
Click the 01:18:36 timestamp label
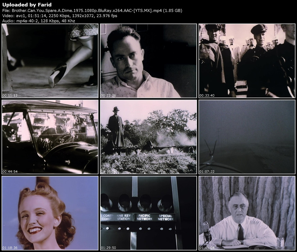(10, 248)
